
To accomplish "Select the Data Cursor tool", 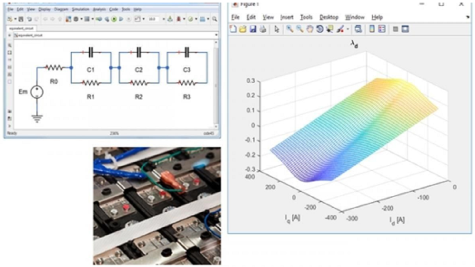I will (x=330, y=29).
